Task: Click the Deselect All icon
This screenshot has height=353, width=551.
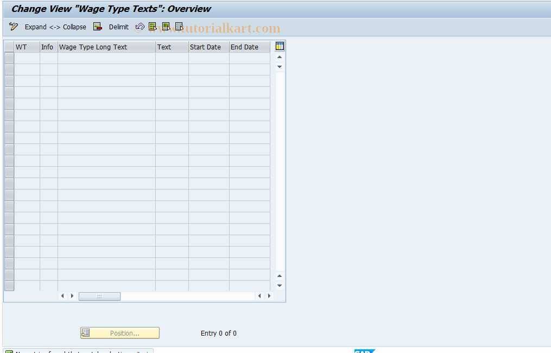Action: point(179,27)
